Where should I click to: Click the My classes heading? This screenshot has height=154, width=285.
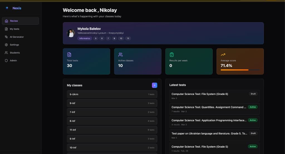click(75, 85)
